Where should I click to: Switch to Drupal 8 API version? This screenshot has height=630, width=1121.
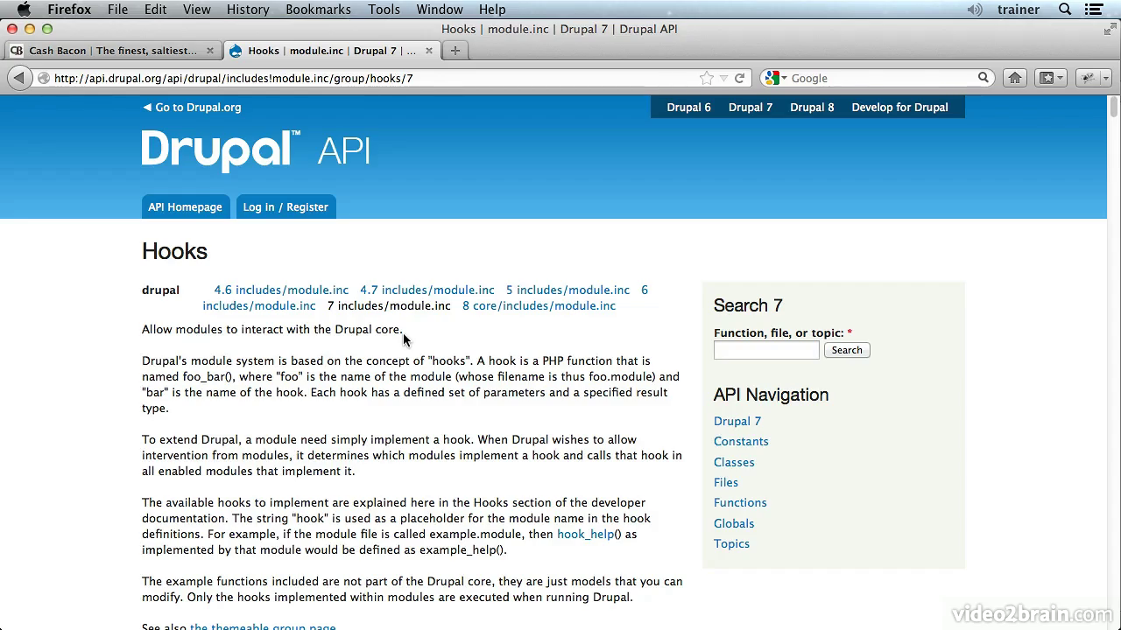[x=812, y=108]
